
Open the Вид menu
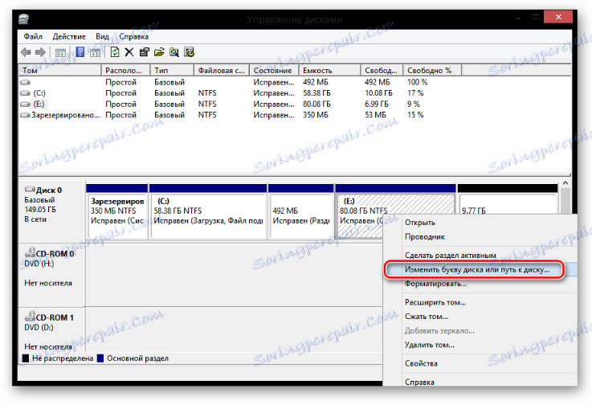click(102, 37)
